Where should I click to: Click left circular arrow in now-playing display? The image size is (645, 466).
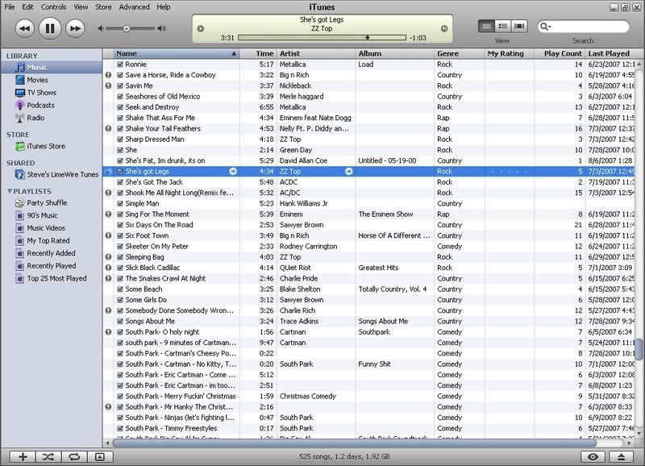(201, 29)
